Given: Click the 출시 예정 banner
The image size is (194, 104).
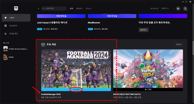Looking at the screenshot, I should point(148,89).
